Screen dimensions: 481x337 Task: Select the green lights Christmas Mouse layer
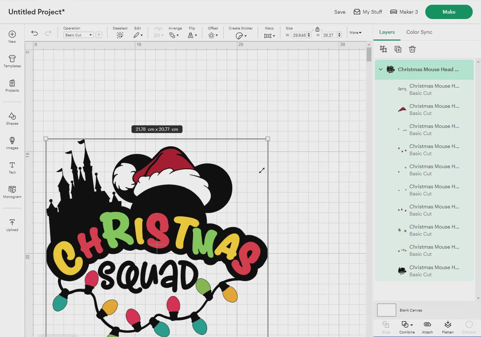click(x=424, y=230)
